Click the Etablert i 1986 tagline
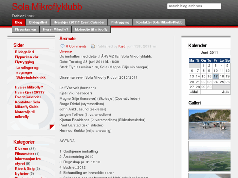238x178 pixels. click(24, 16)
